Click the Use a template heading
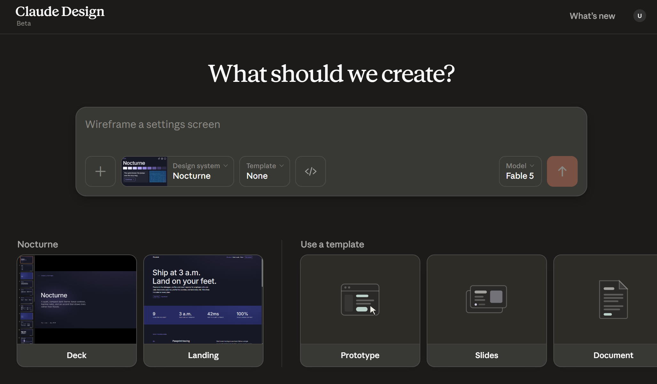 (x=332, y=244)
